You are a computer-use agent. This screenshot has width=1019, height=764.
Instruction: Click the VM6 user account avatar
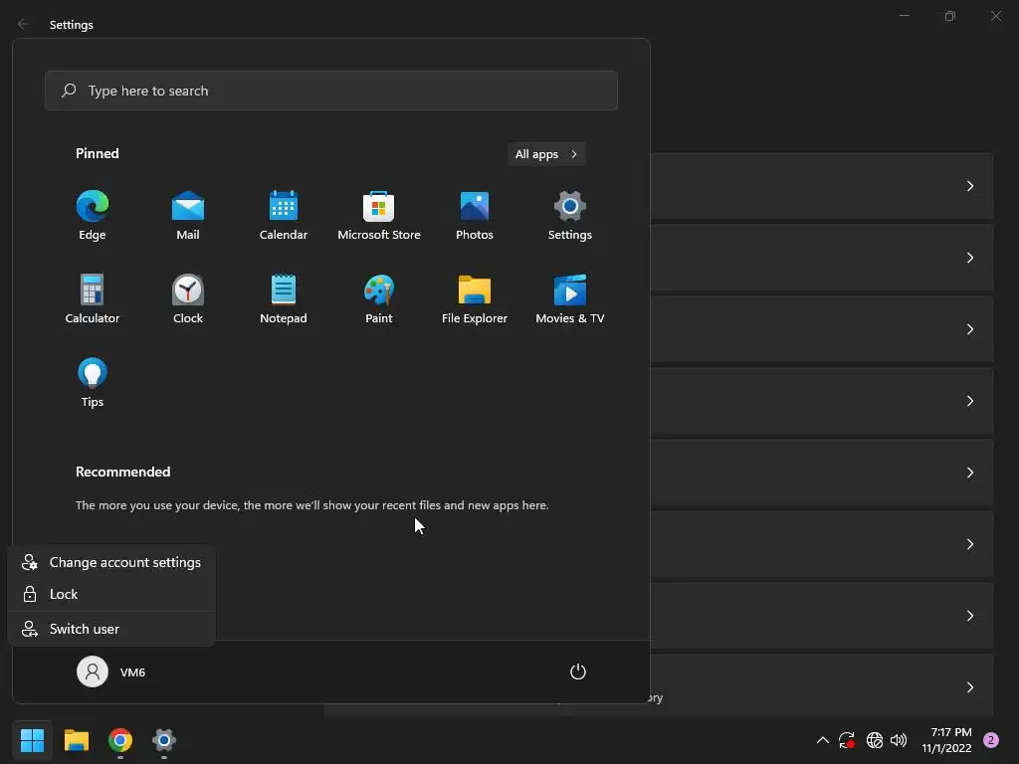pos(93,671)
